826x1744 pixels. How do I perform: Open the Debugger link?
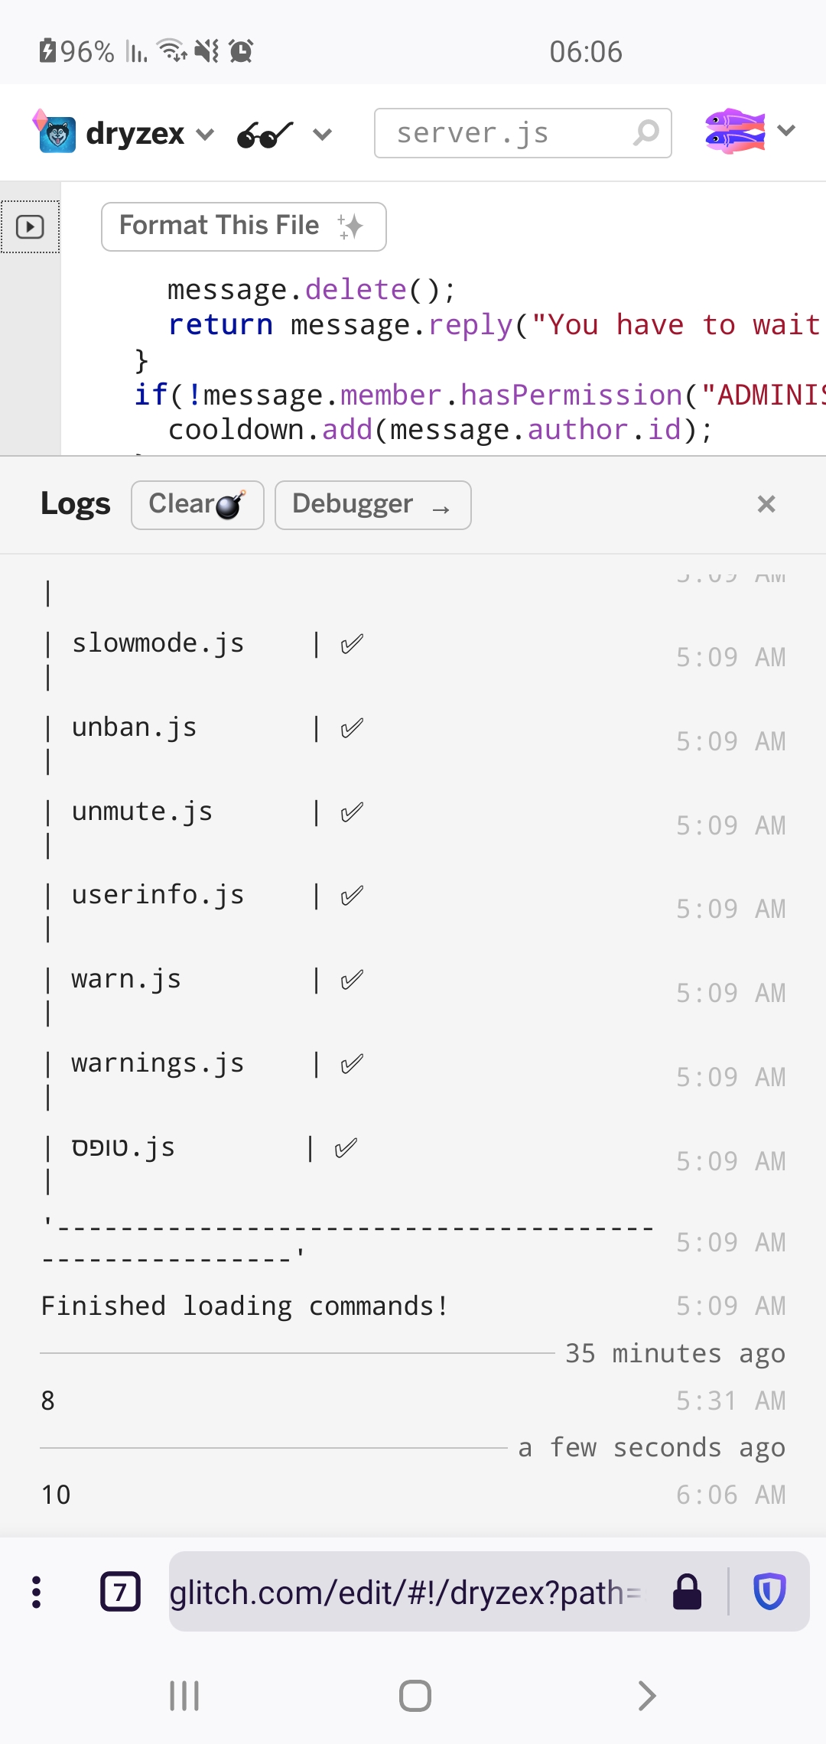[x=372, y=505]
